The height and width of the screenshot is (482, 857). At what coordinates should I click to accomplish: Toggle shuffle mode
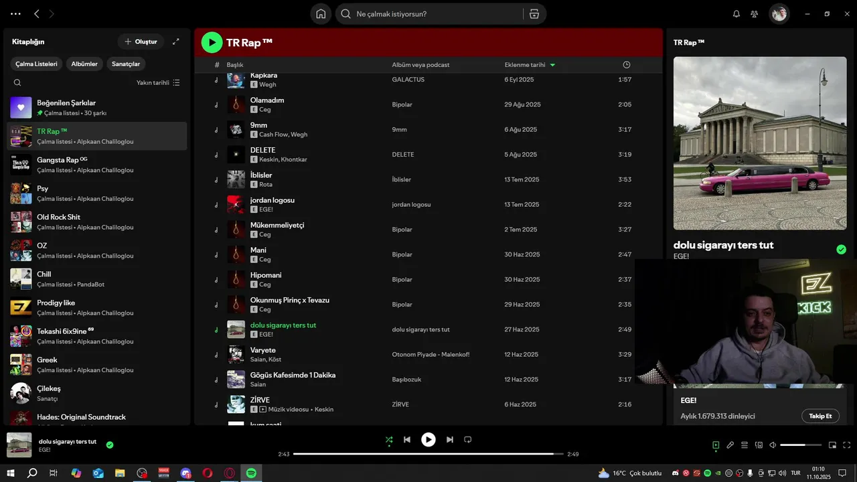(389, 440)
